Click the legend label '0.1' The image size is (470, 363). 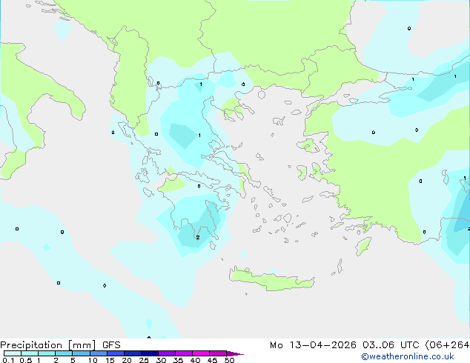8,360
